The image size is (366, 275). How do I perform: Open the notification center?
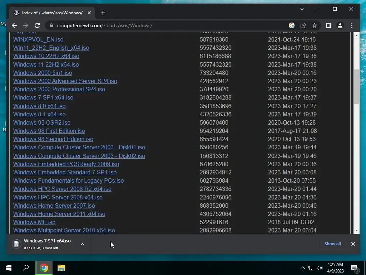click(355, 268)
